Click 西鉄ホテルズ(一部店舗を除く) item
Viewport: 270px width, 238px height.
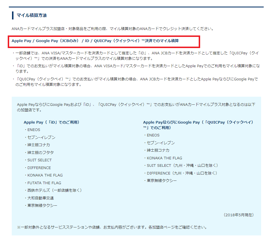coord(55,190)
